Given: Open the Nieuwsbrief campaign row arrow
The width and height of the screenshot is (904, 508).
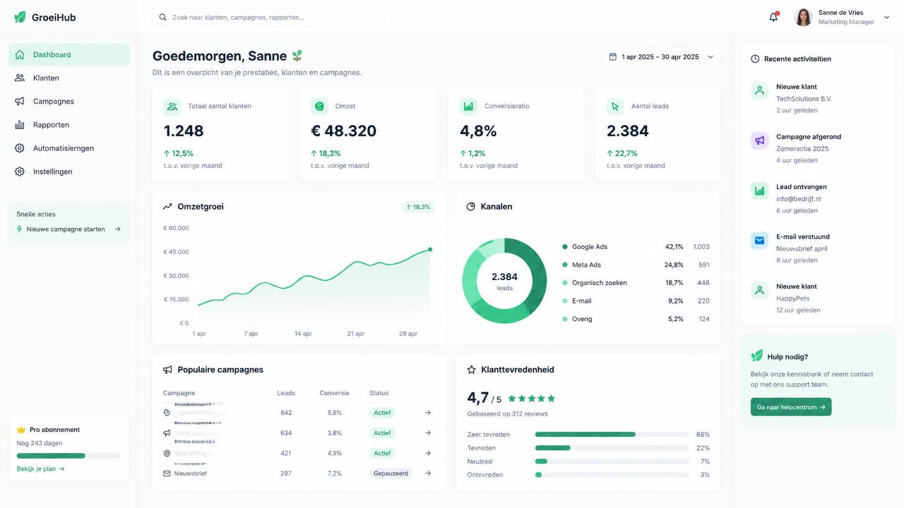Looking at the screenshot, I should pos(428,473).
